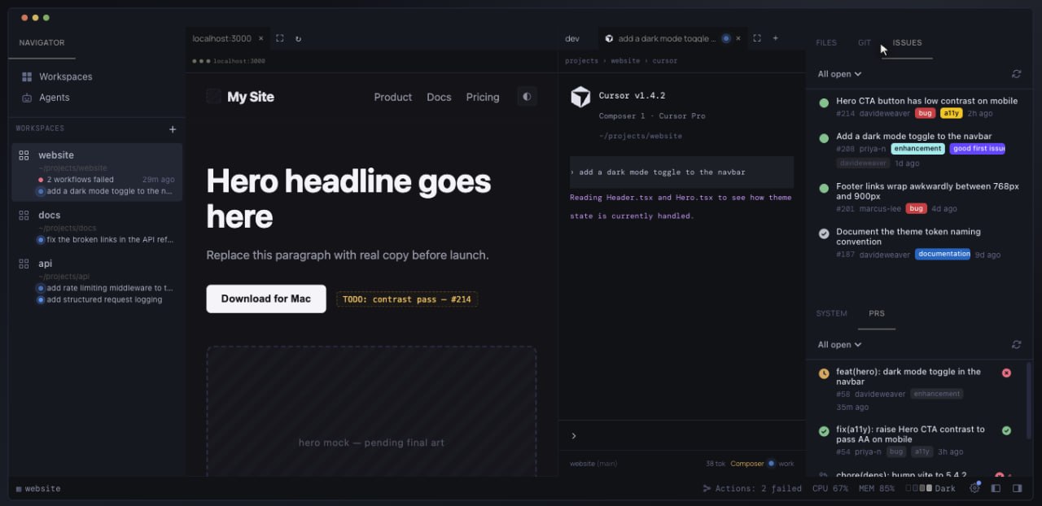Add a new workspace with the plus icon
This screenshot has height=506, width=1042.
(x=173, y=129)
